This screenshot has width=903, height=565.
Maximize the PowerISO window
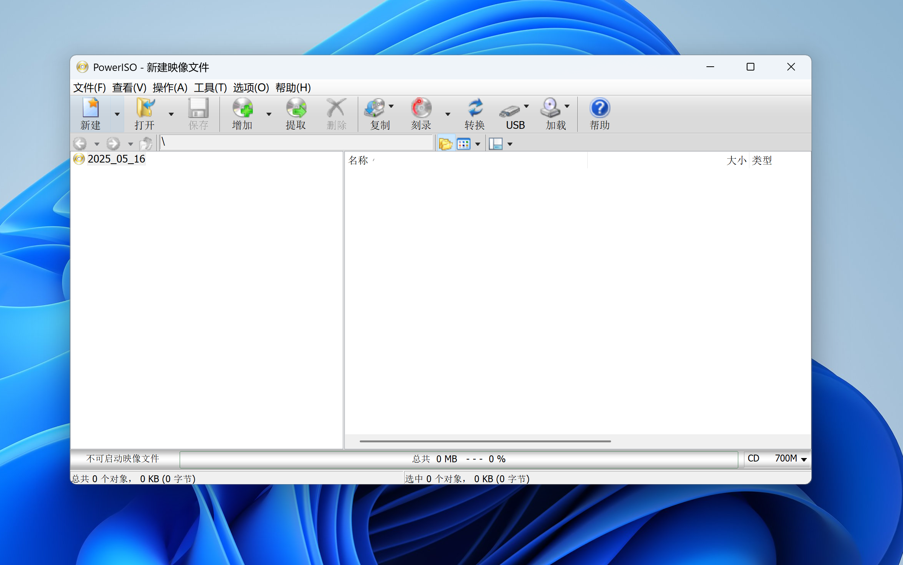tap(751, 67)
